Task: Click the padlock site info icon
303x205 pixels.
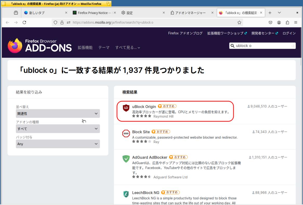Action: pos(62,23)
